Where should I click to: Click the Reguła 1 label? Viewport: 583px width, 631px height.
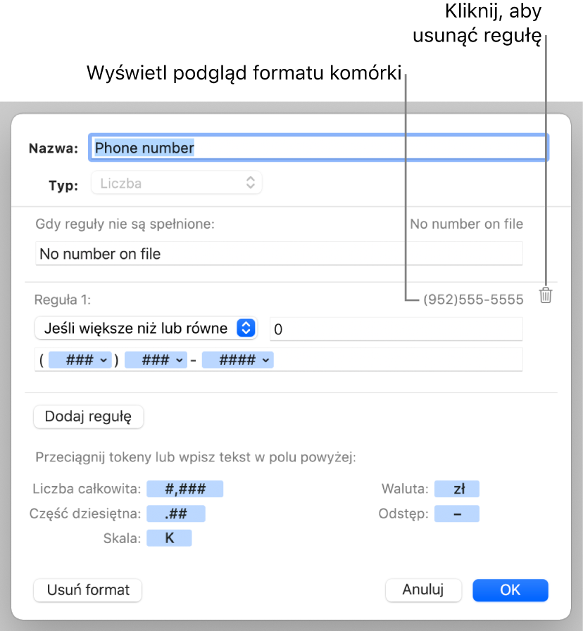click(x=63, y=300)
